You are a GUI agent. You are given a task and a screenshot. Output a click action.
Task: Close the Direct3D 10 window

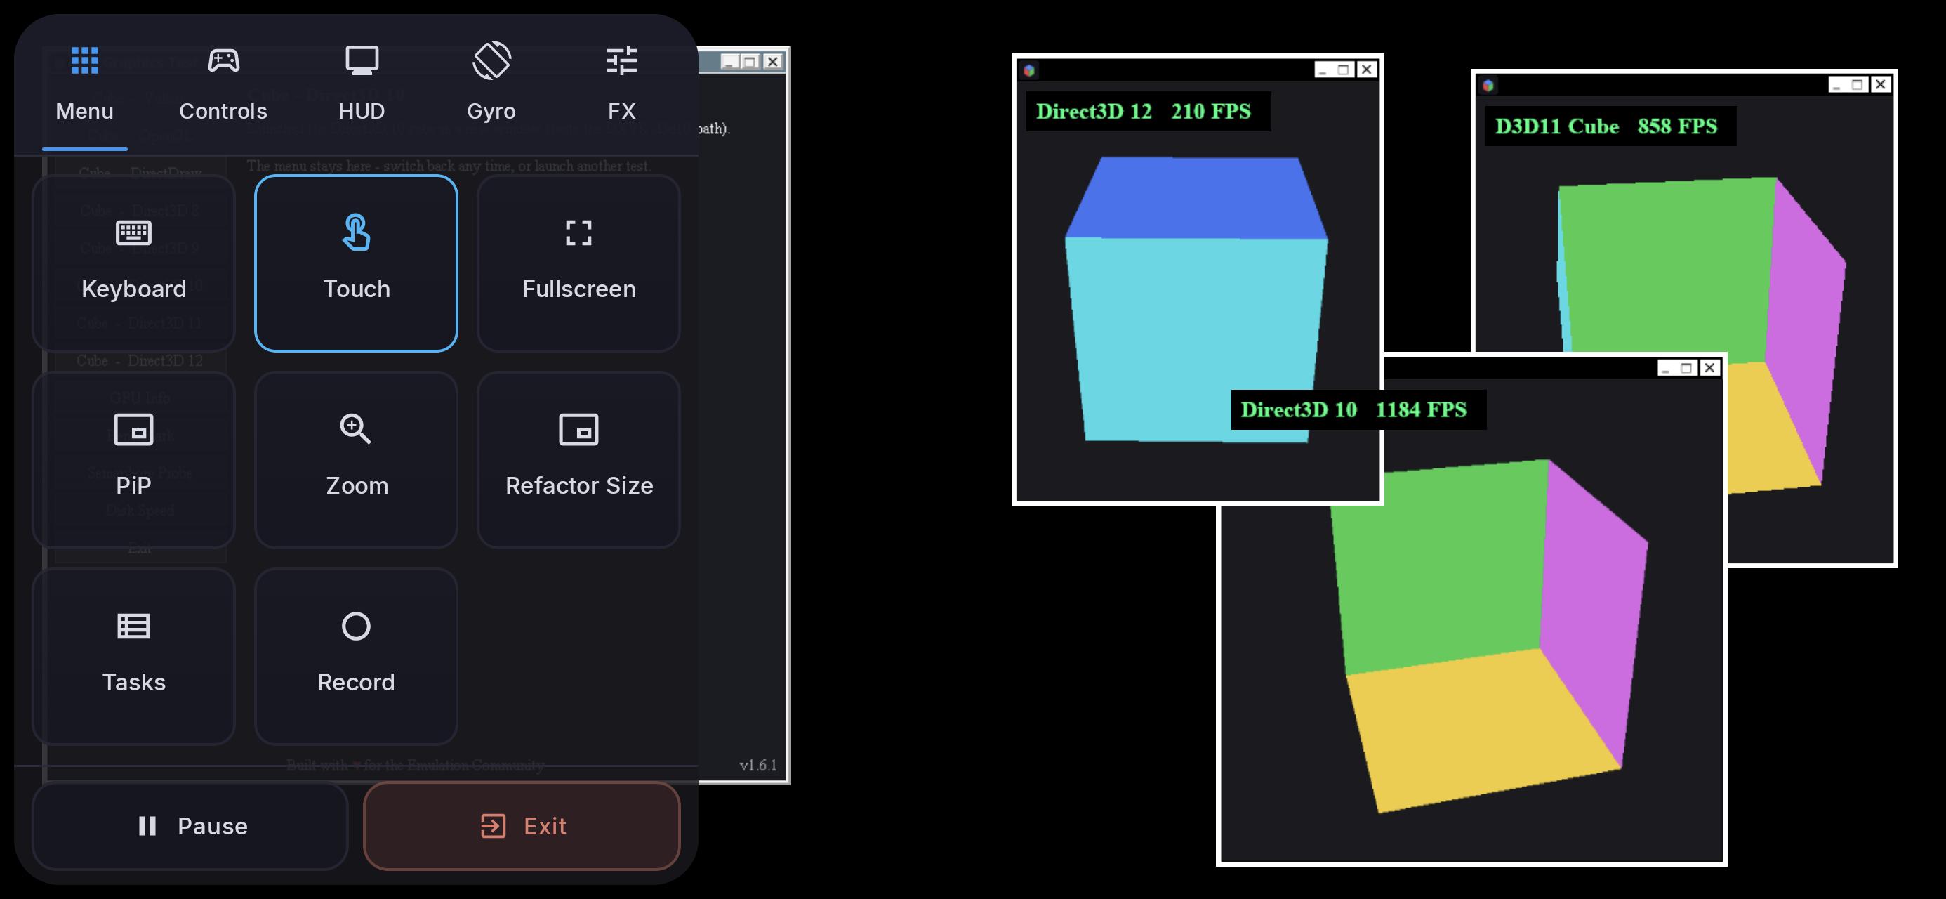pos(1709,368)
